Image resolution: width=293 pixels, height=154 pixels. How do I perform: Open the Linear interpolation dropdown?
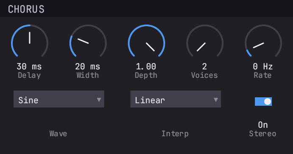pos(176,99)
